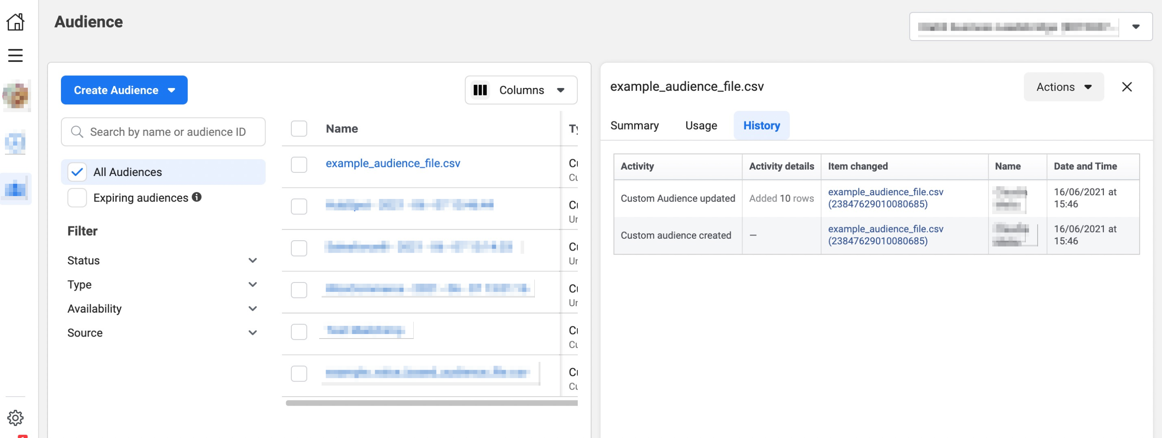The width and height of the screenshot is (1162, 438).
Task: Expand the Status filter
Action: 252,260
